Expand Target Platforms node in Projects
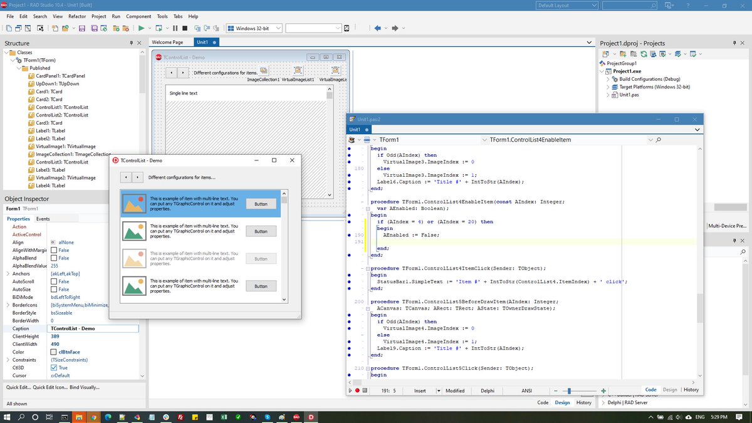752x423 pixels. (x=608, y=86)
